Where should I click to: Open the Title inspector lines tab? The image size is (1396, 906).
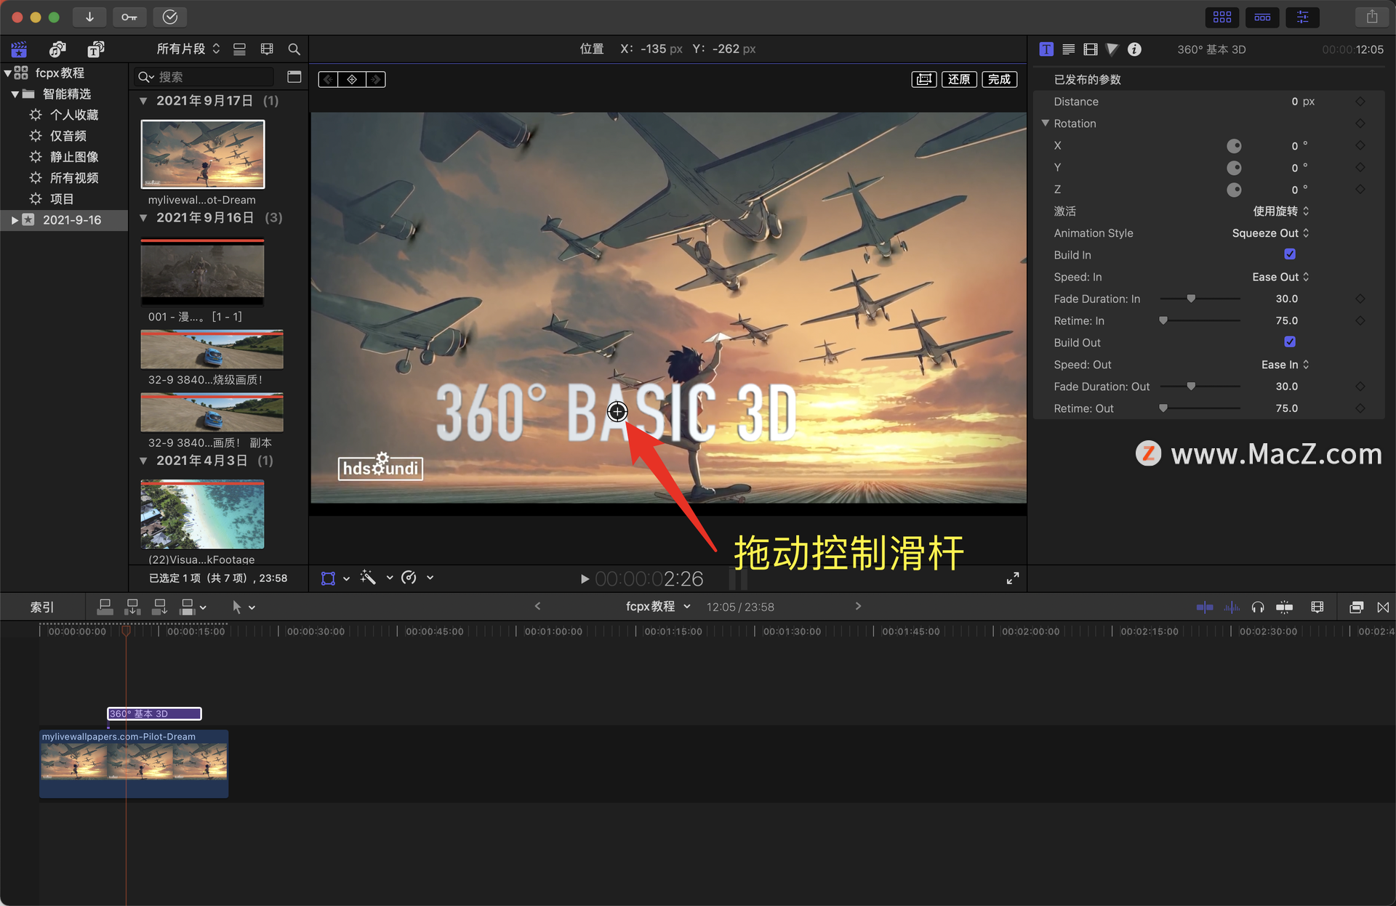(x=1068, y=49)
